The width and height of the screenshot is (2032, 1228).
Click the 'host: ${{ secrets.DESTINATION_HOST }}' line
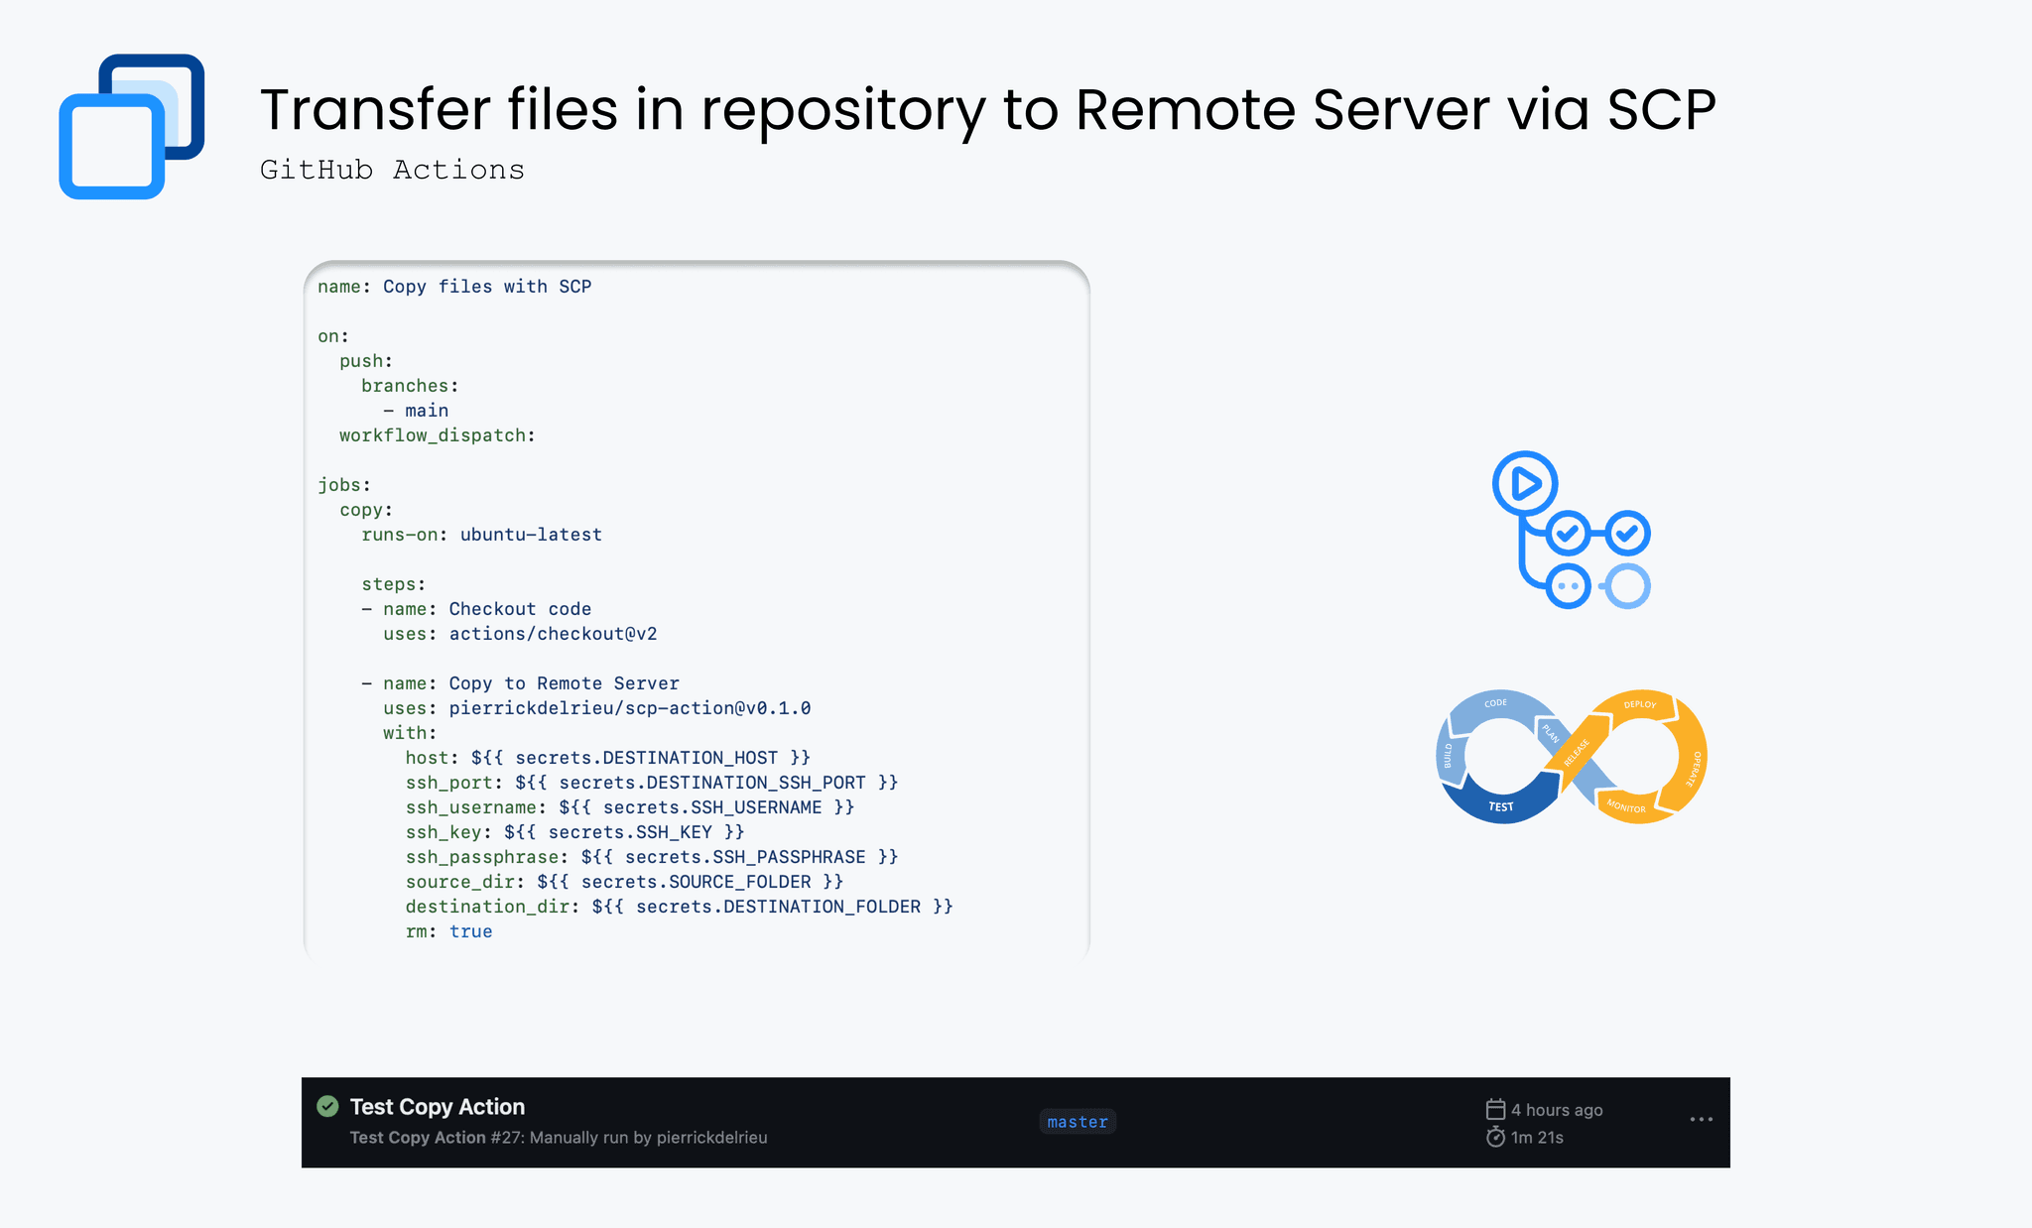coord(608,758)
